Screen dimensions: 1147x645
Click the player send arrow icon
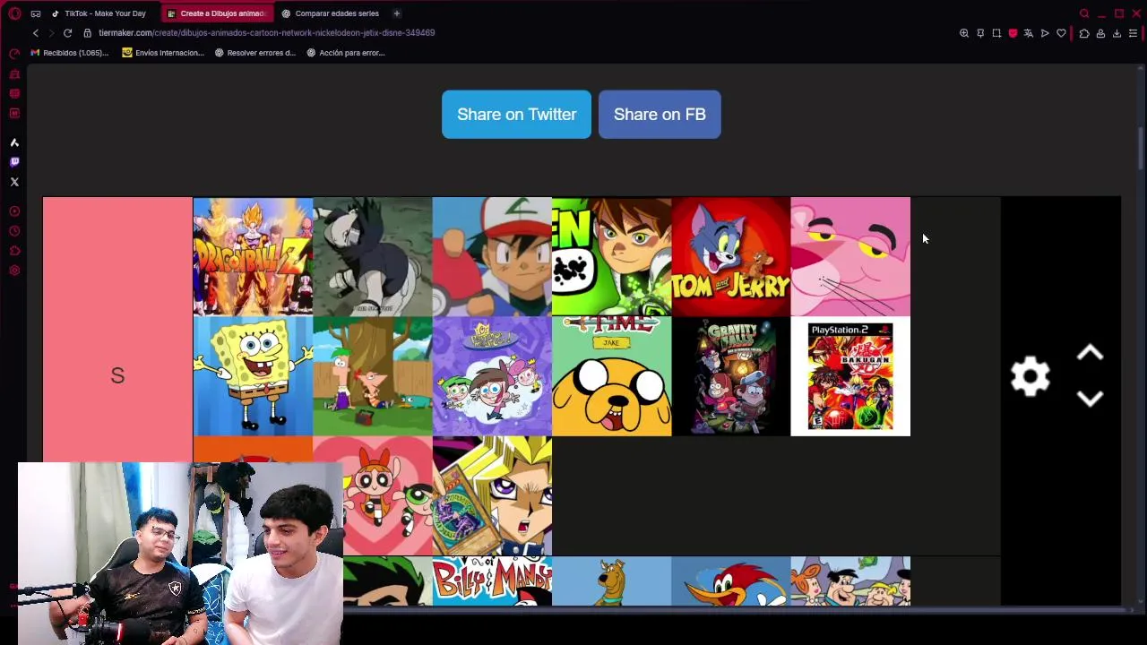[x=1045, y=33]
